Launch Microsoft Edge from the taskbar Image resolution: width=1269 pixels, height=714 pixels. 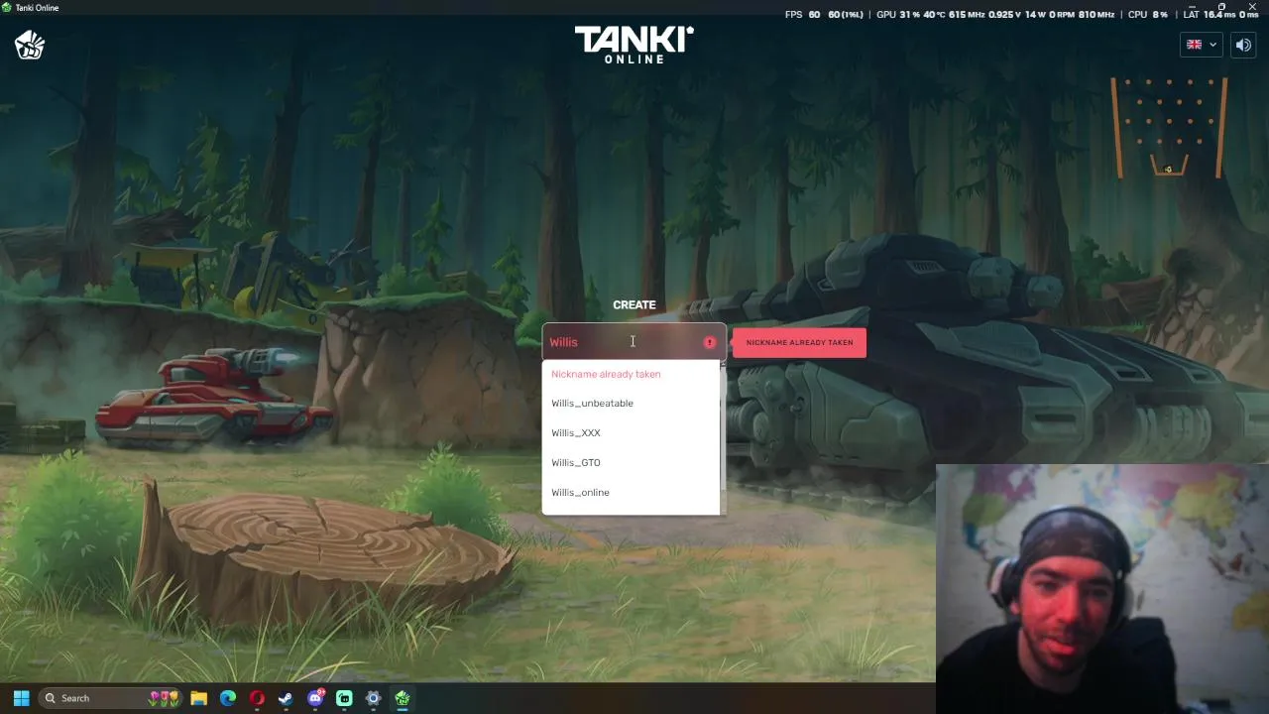click(x=228, y=698)
